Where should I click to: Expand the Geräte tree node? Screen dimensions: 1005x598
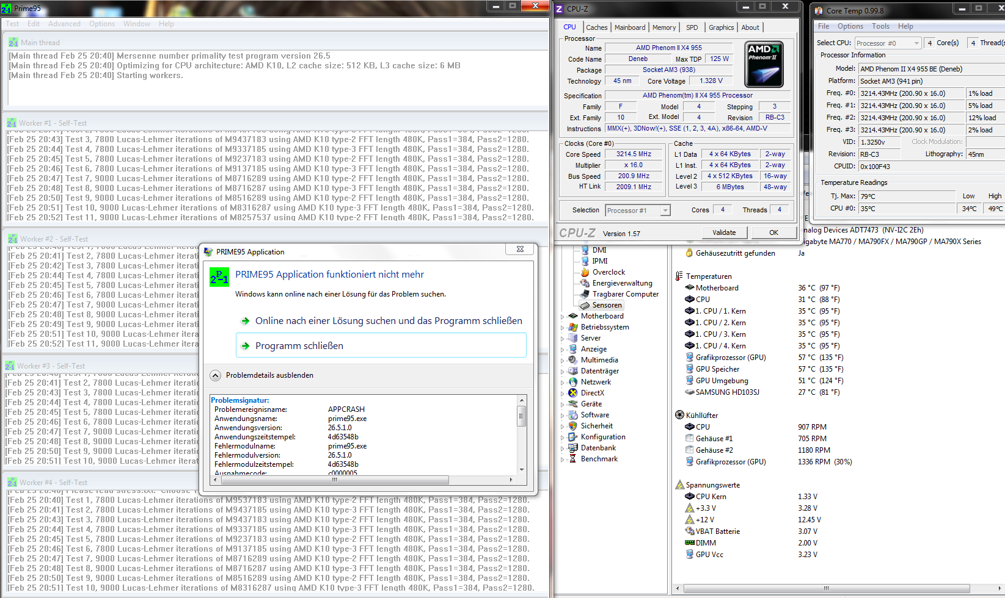[x=563, y=404]
